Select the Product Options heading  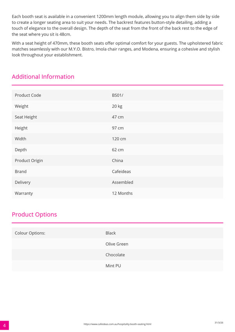click(x=34, y=214)
